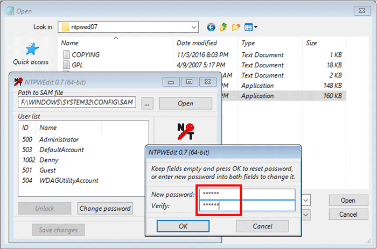Click Change password button
377x249 pixels.
tap(105, 209)
